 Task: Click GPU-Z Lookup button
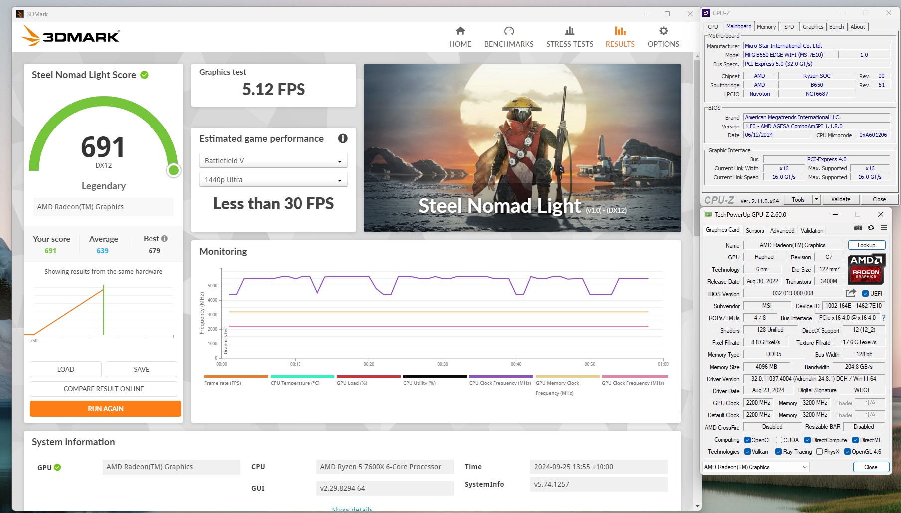pos(867,245)
